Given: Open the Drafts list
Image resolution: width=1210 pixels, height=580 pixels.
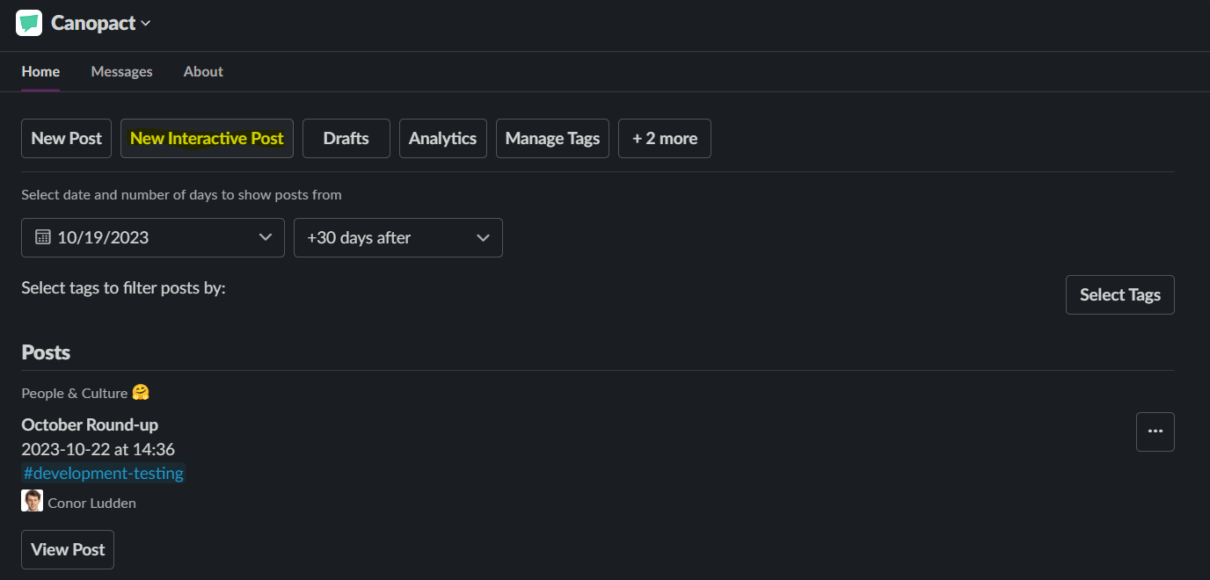Looking at the screenshot, I should [x=346, y=139].
